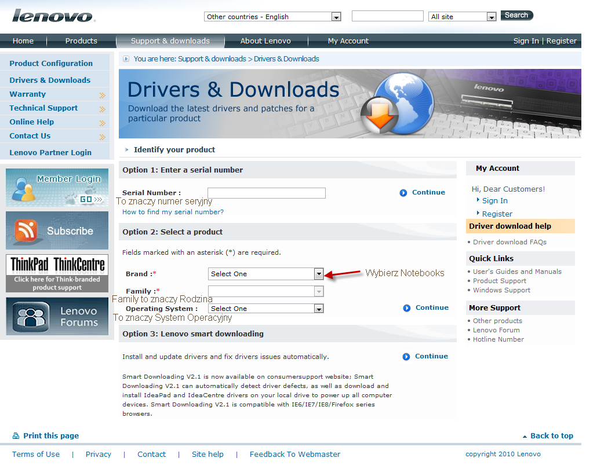The image size is (597, 469).
Task: Click Sign In in the top bar
Action: [526, 41]
